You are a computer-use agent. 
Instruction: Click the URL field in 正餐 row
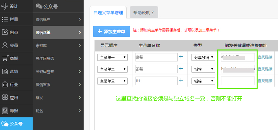[238, 69]
